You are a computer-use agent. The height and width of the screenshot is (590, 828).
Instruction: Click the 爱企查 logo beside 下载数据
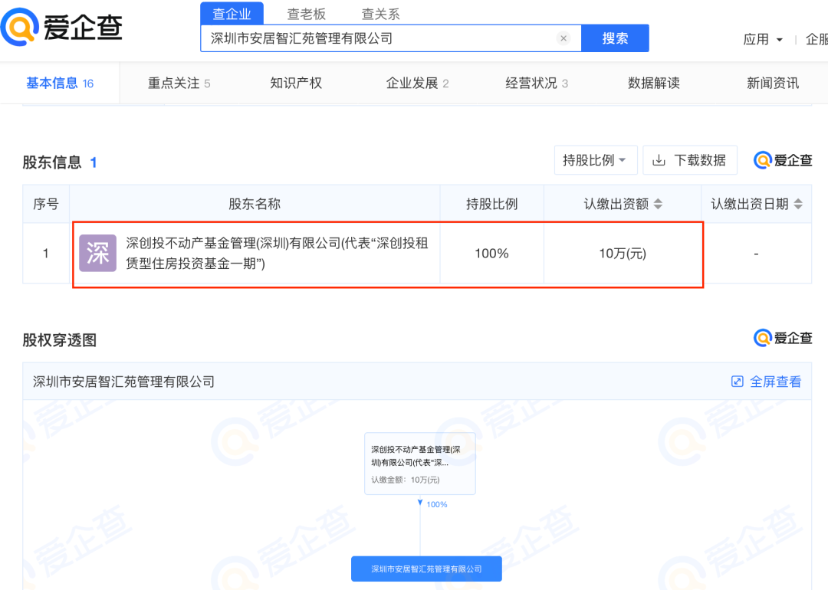click(783, 160)
